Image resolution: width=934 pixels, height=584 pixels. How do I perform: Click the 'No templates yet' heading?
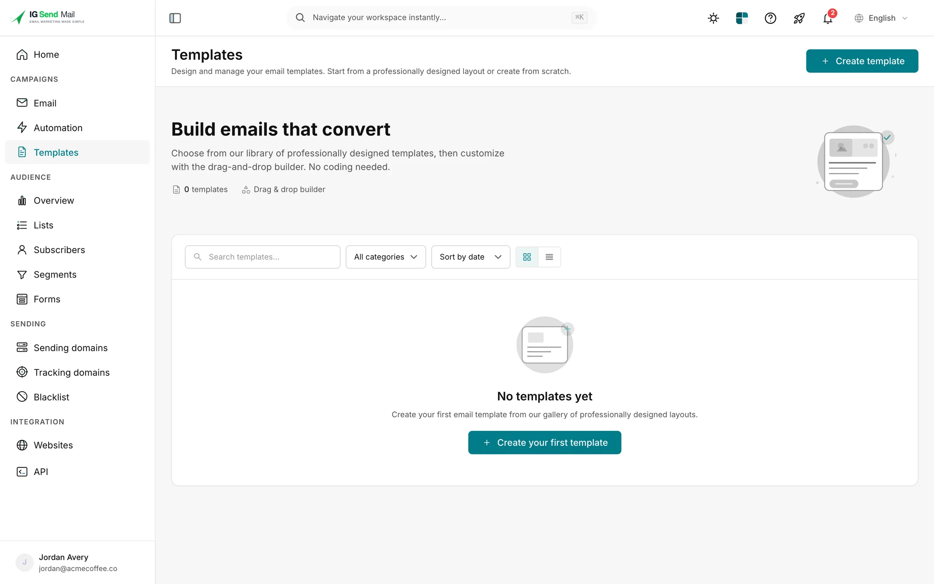coord(544,396)
